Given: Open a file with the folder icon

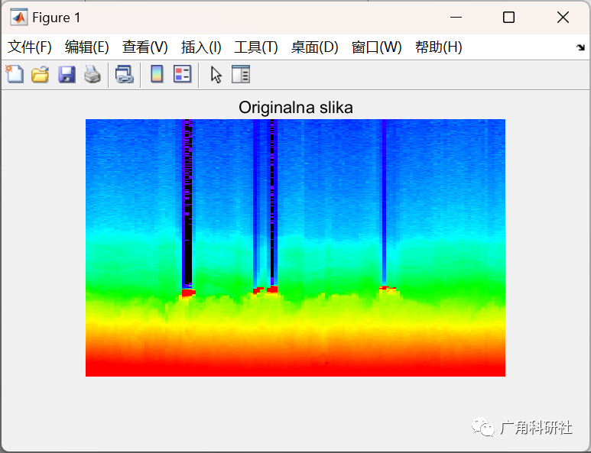Looking at the screenshot, I should pyautogui.click(x=40, y=74).
